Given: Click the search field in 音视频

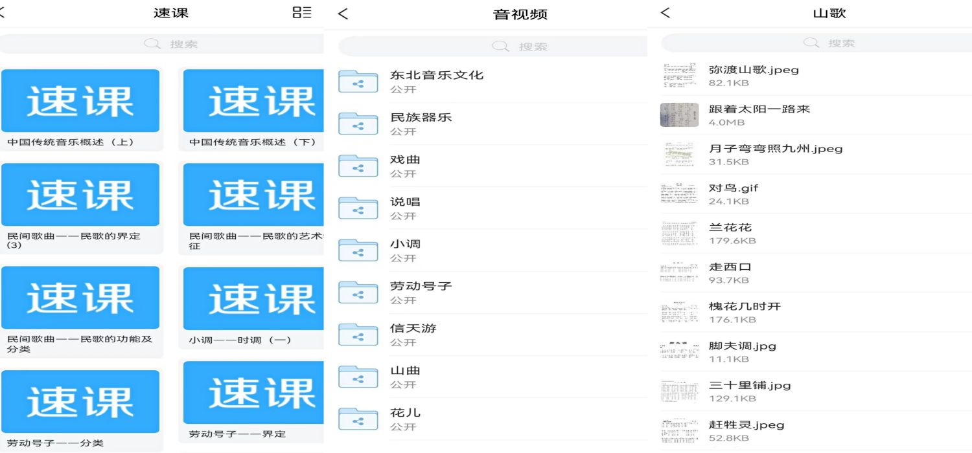Looking at the screenshot, I should (492, 47).
